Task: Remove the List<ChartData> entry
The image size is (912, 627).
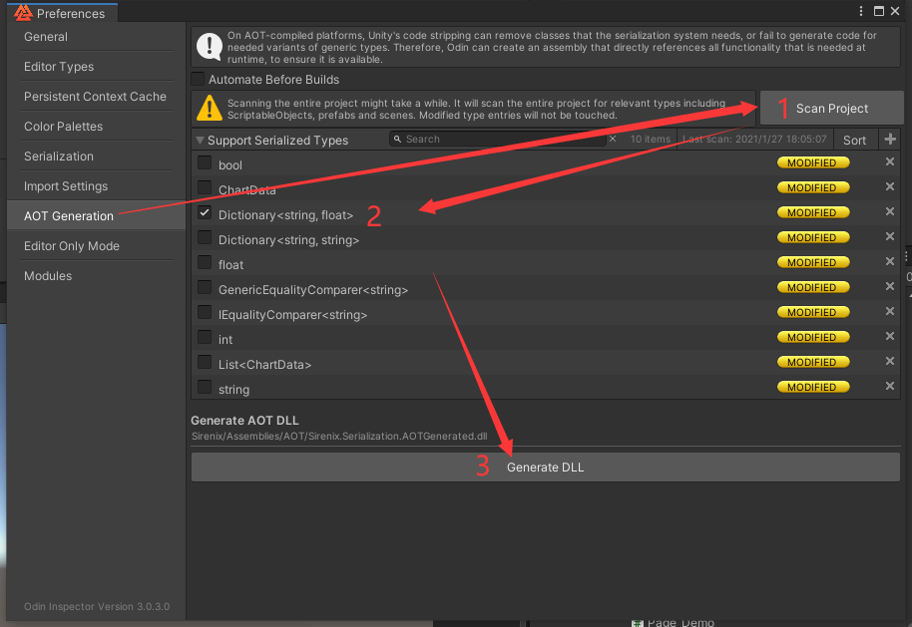Action: [x=889, y=362]
